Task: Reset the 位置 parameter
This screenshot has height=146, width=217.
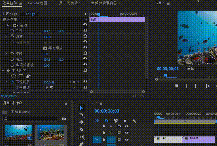Action: coord(85,31)
